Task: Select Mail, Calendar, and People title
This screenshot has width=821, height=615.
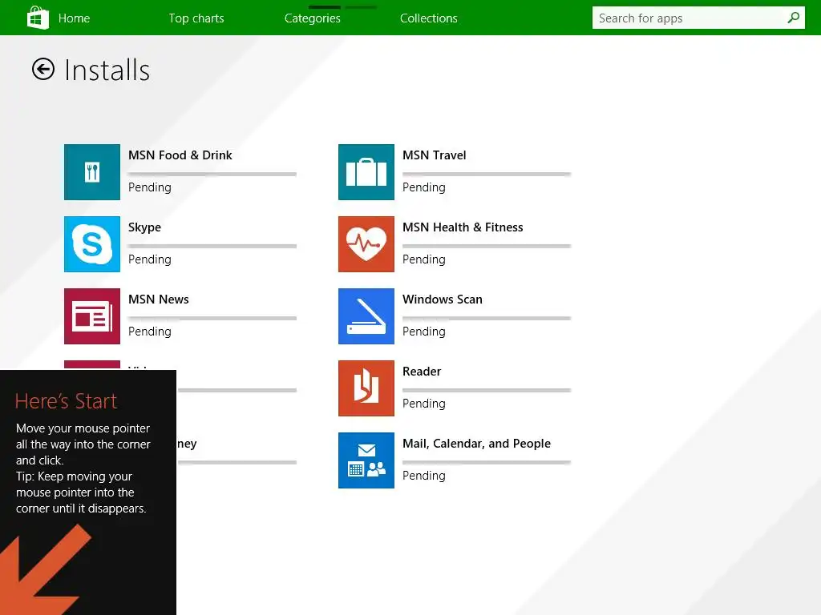Action: point(476,444)
